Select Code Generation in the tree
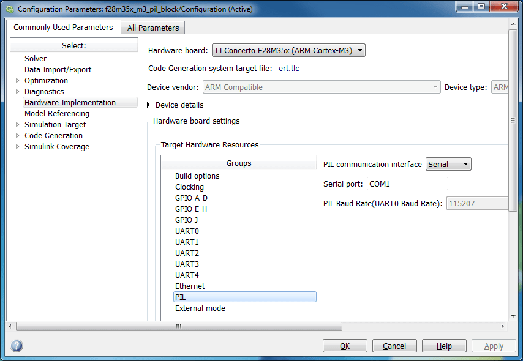This screenshot has width=523, height=361. 53,136
